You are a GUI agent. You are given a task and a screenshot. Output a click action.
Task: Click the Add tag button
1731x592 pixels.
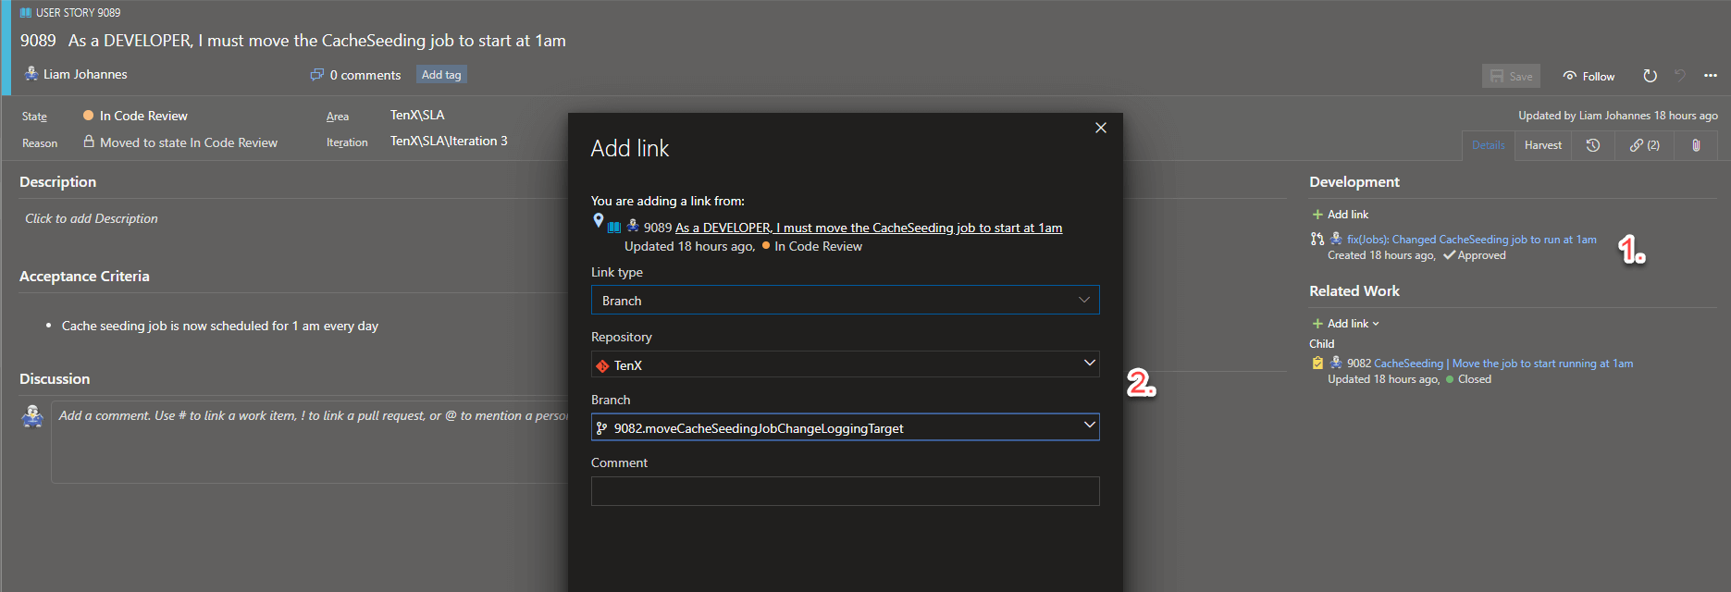point(441,75)
